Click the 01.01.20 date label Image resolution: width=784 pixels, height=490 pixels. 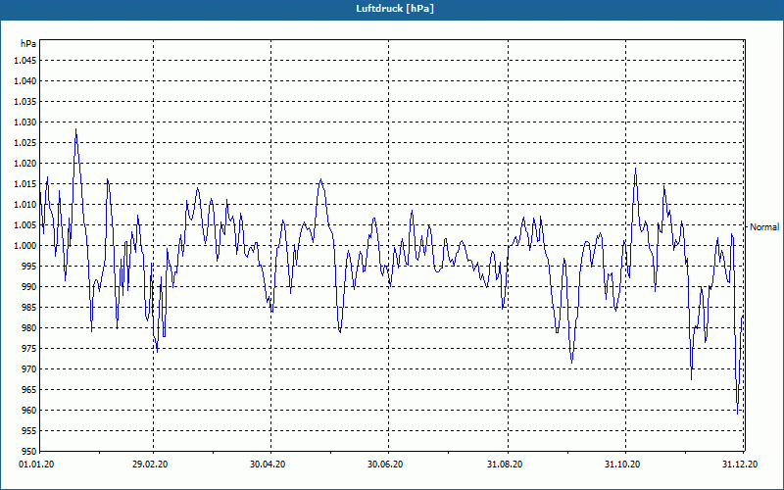[x=36, y=465]
